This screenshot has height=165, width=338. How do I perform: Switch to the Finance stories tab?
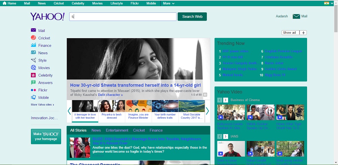[156, 130]
